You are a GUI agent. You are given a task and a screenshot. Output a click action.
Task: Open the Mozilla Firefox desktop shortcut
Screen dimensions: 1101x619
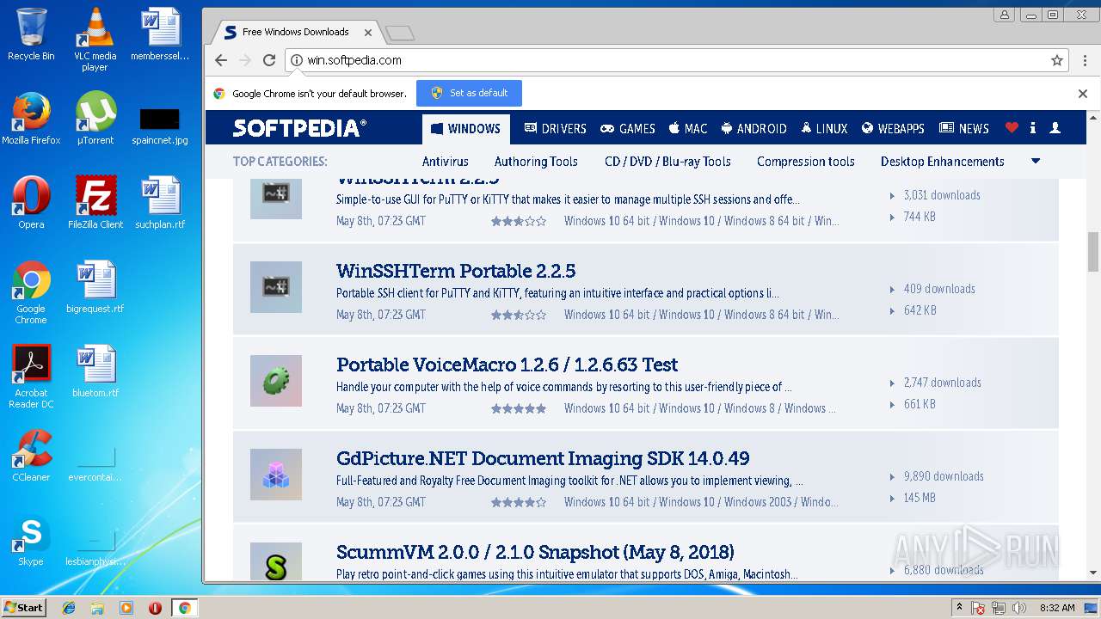pos(31,119)
